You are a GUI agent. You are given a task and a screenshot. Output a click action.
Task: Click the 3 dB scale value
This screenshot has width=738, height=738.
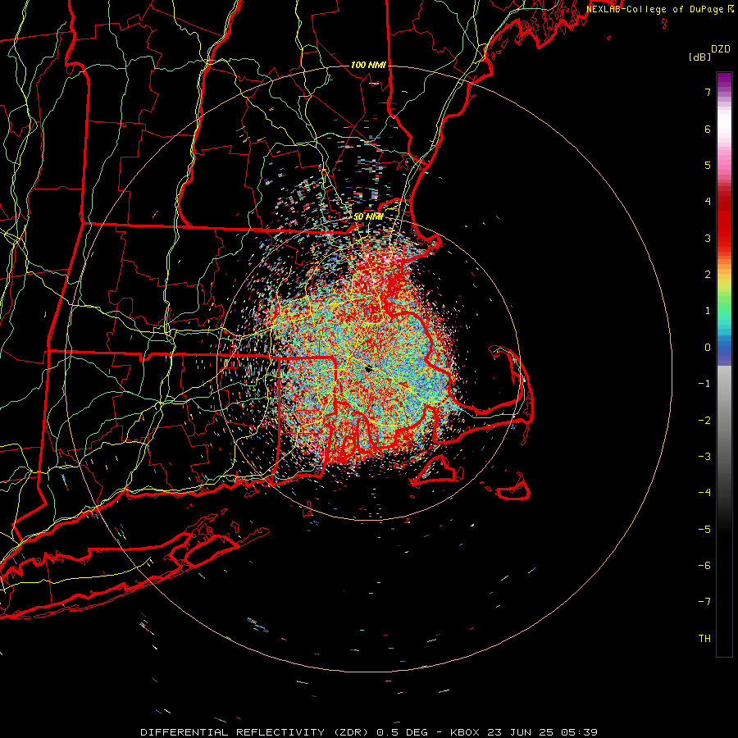coord(708,238)
